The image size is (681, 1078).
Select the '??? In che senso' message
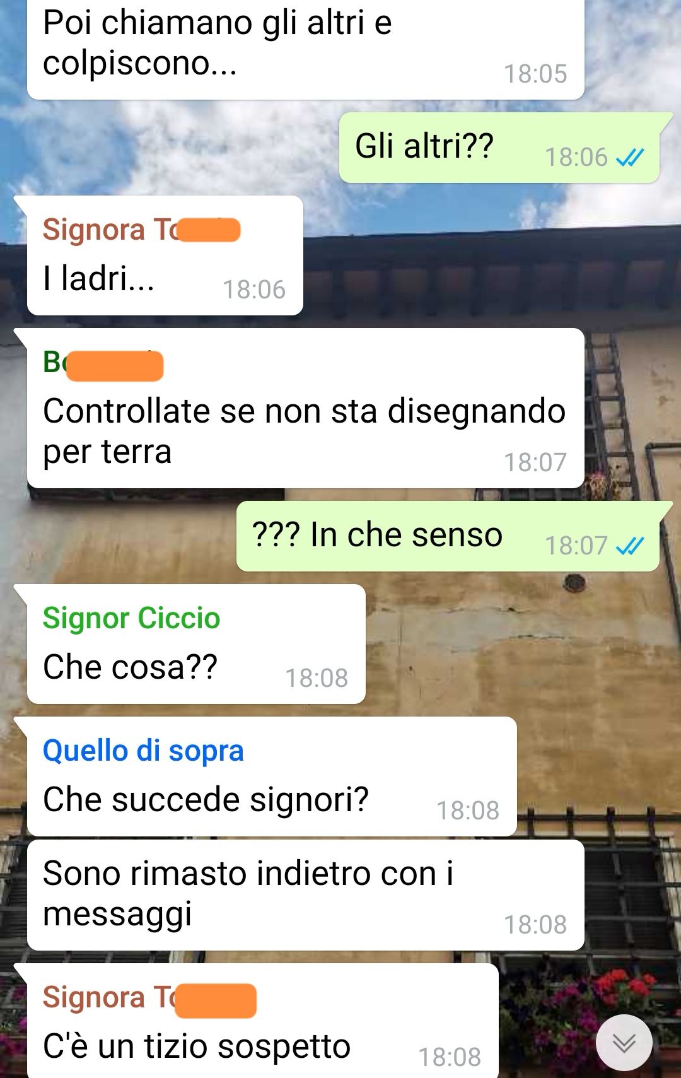pos(448,536)
